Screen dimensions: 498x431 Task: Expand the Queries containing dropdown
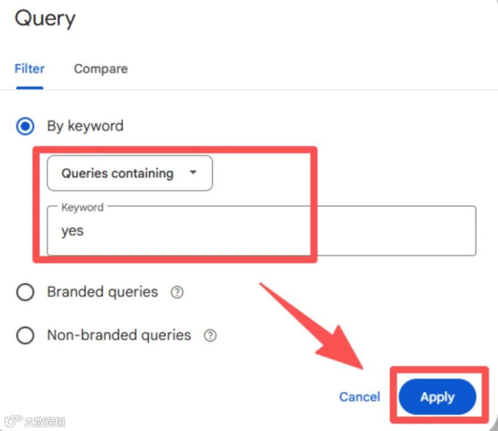(130, 173)
